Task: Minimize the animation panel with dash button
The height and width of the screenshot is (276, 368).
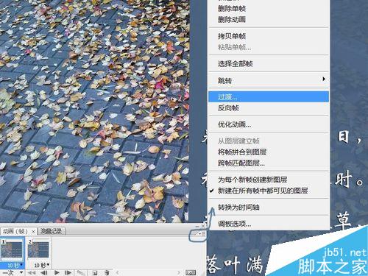Action: coord(197,226)
